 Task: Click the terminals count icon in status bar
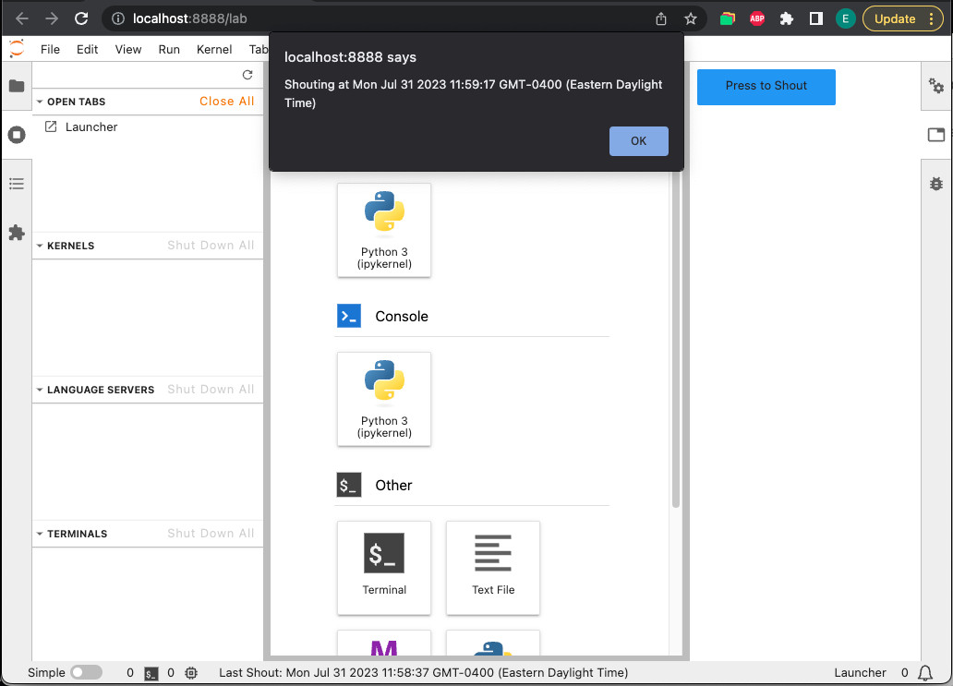[151, 673]
